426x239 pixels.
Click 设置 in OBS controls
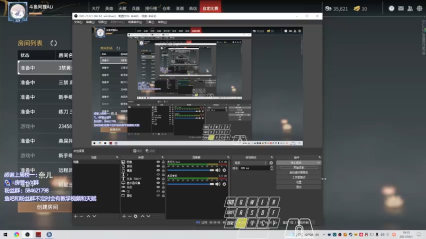[299, 182]
